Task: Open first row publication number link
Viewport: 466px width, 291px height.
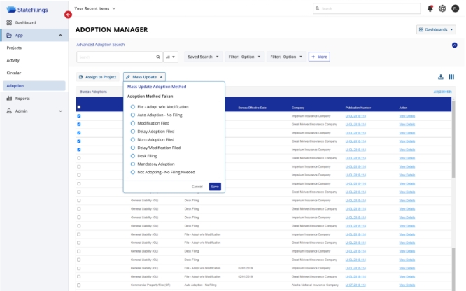Action: point(355,116)
